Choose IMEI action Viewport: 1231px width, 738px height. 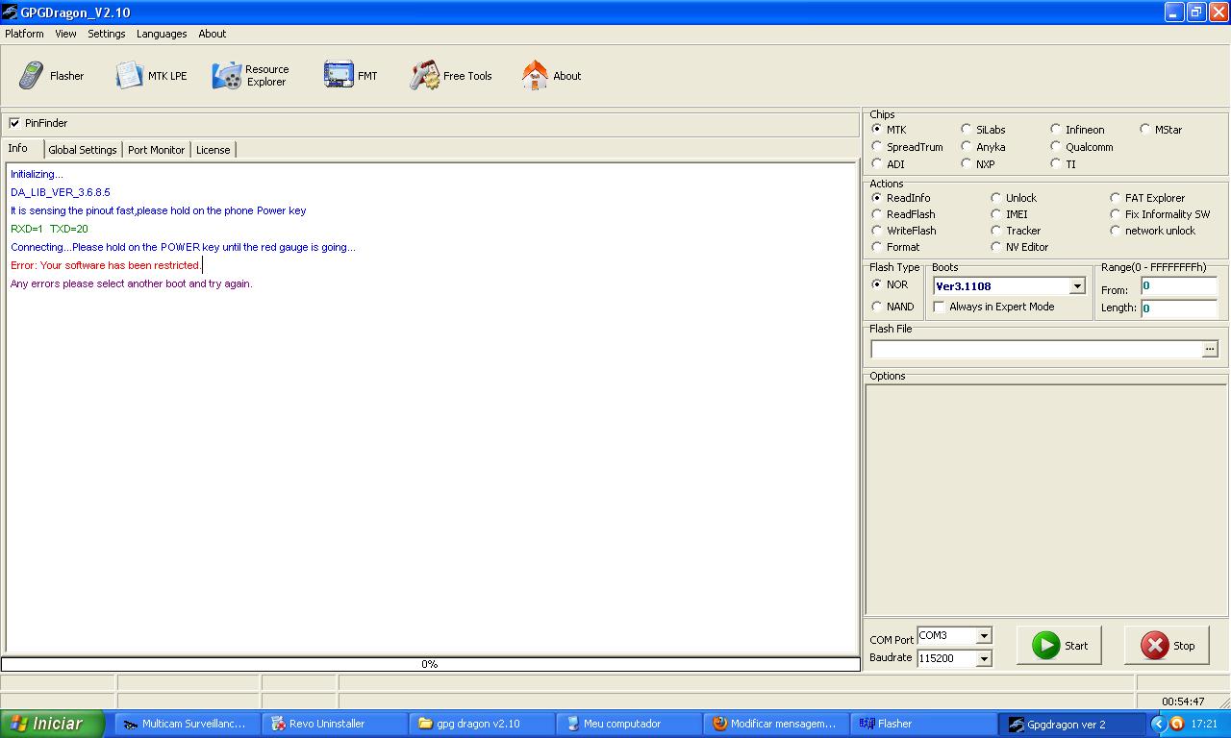coord(995,214)
